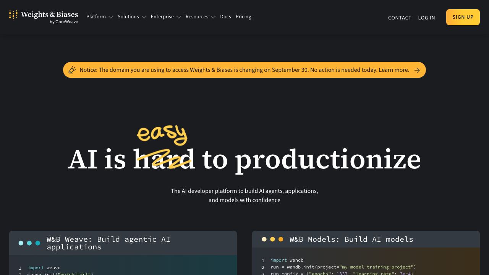Click the AI developer platform subtitle text
This screenshot has width=489, height=275.
coord(244,195)
